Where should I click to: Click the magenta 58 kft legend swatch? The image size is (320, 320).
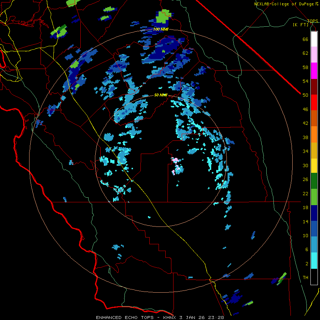[x=314, y=71]
